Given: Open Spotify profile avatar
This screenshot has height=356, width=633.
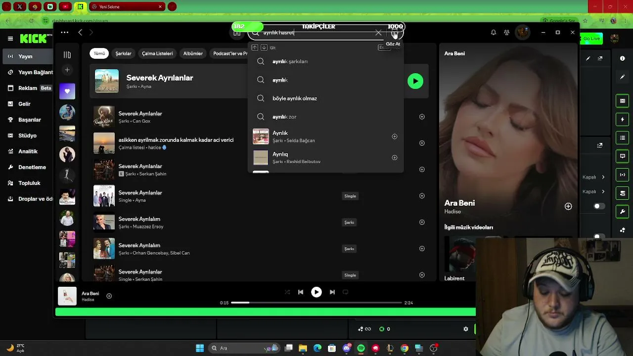Looking at the screenshot, I should point(522,33).
